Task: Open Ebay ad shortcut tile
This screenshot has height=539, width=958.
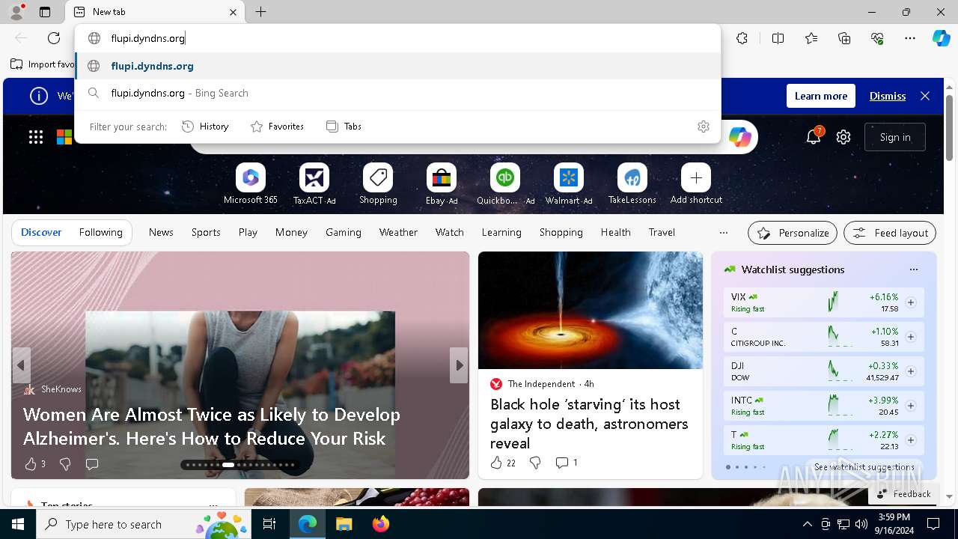Action: 442,184
